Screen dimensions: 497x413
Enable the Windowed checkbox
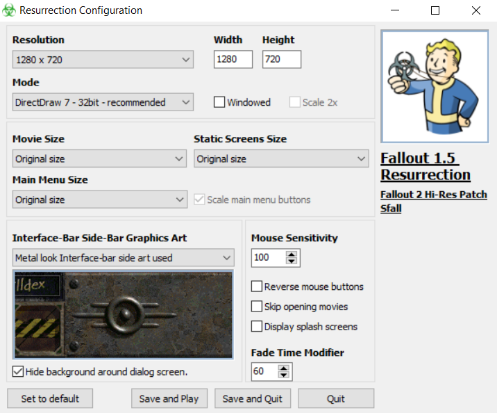click(x=219, y=102)
